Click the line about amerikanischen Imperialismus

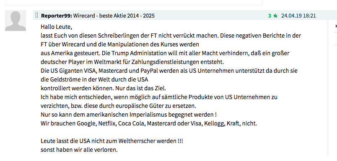(129, 115)
